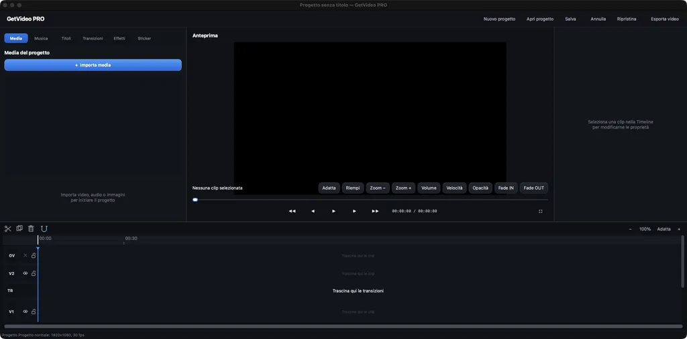Viewport: 687px width, 339px height.
Task: Click the Fade IN button
Action: pos(506,188)
